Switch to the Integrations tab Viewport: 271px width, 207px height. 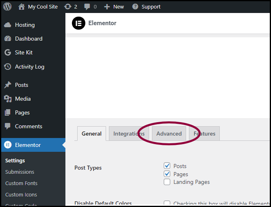click(129, 134)
